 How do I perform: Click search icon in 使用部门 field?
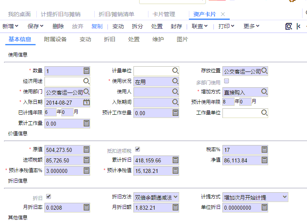pos(86,92)
